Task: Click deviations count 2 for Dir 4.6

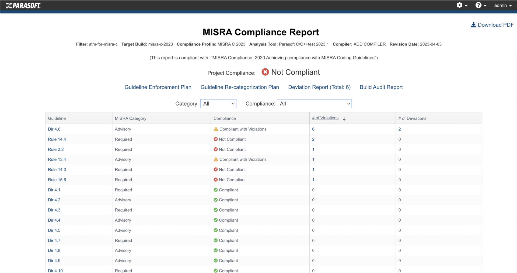Action: [x=400, y=129]
